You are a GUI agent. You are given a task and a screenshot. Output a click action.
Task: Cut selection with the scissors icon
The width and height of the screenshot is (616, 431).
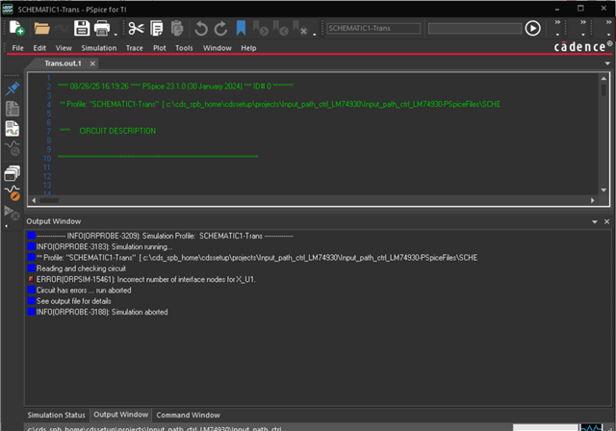click(x=136, y=28)
